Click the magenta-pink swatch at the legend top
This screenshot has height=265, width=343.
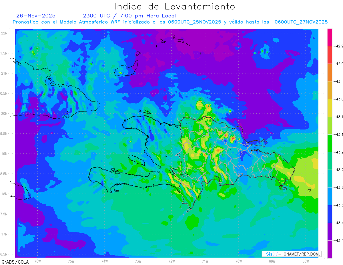tap(330, 37)
